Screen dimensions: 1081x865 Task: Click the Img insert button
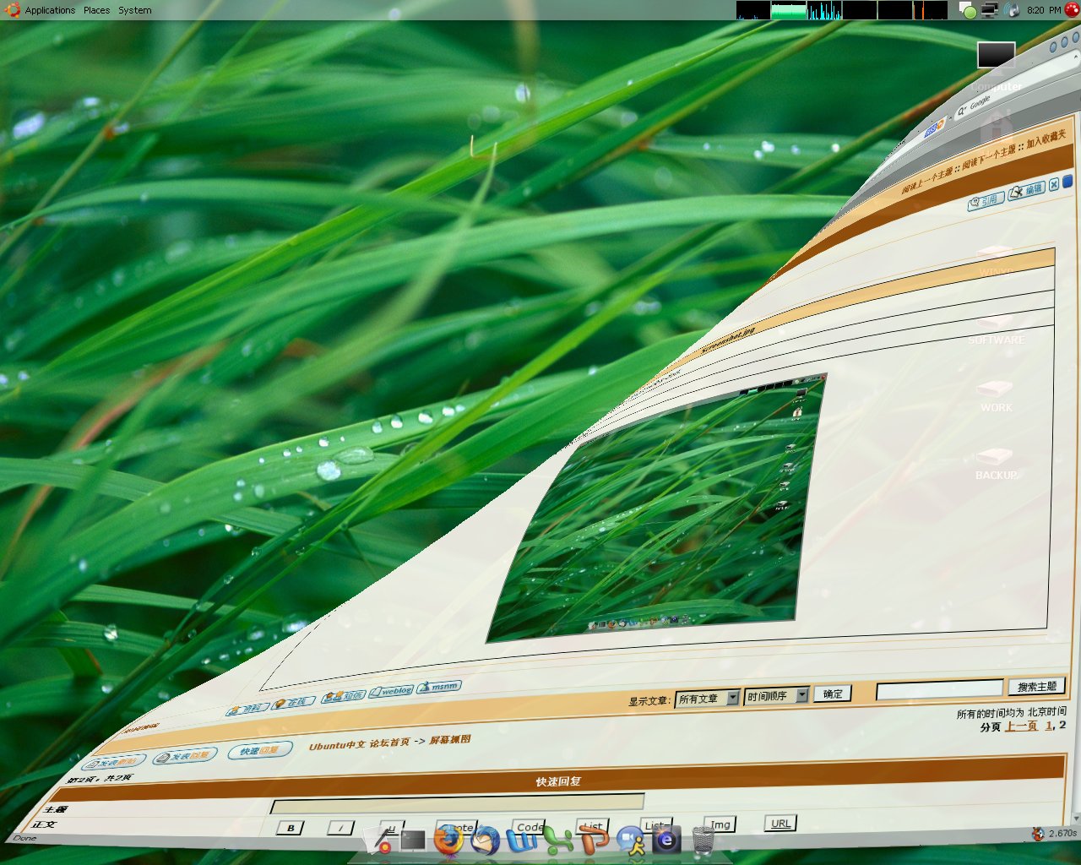[720, 824]
